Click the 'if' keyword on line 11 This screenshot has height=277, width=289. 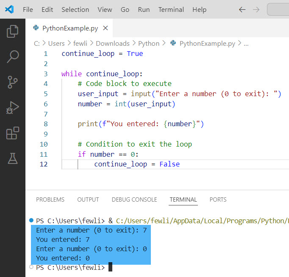(82, 154)
